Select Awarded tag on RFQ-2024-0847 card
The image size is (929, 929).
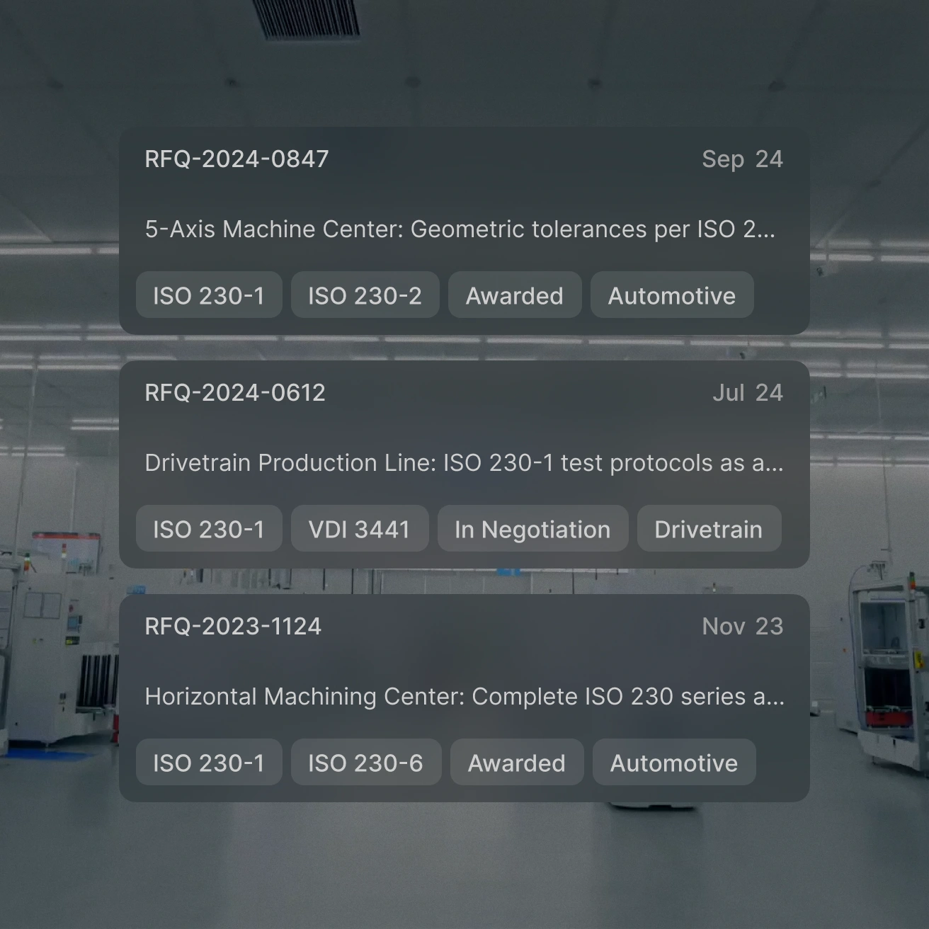pos(515,295)
